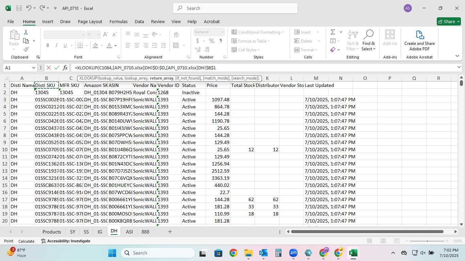Click the Format Painter brush icon
Viewport: 465px width, 261px height.
tap(26, 49)
